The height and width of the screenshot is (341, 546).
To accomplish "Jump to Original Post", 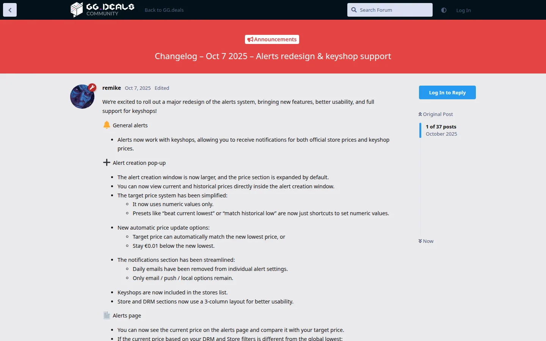I will pyautogui.click(x=436, y=114).
